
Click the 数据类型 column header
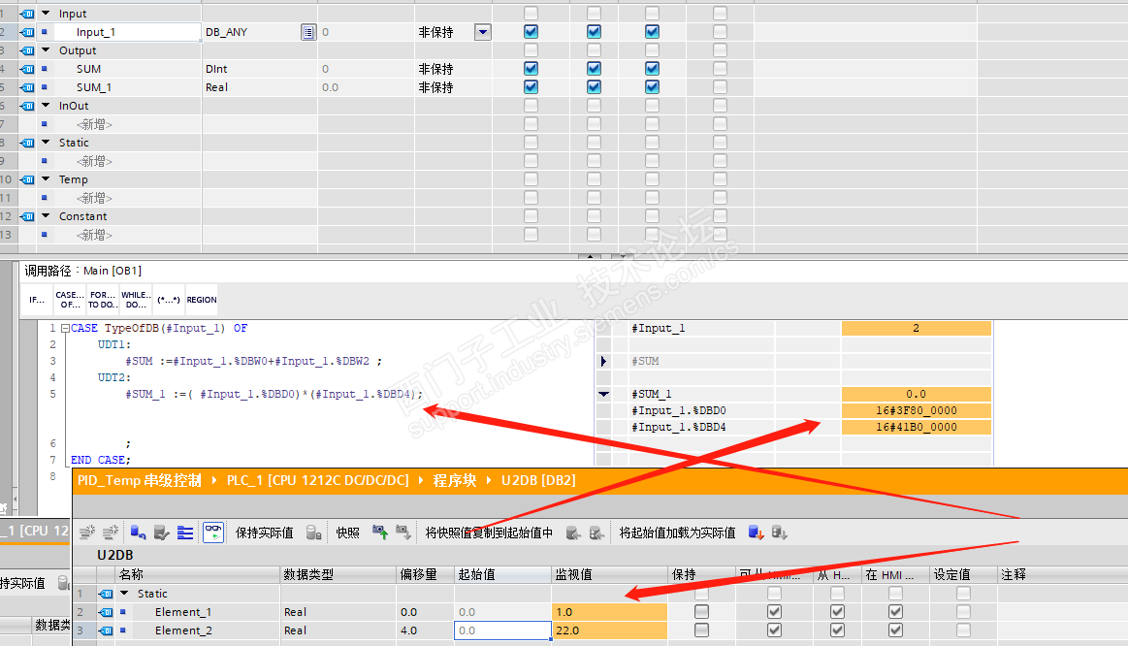coord(338,575)
